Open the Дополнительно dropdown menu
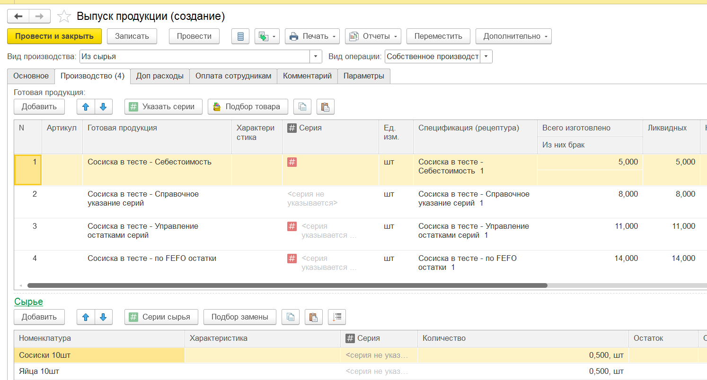This screenshot has width=707, height=380. [x=513, y=36]
